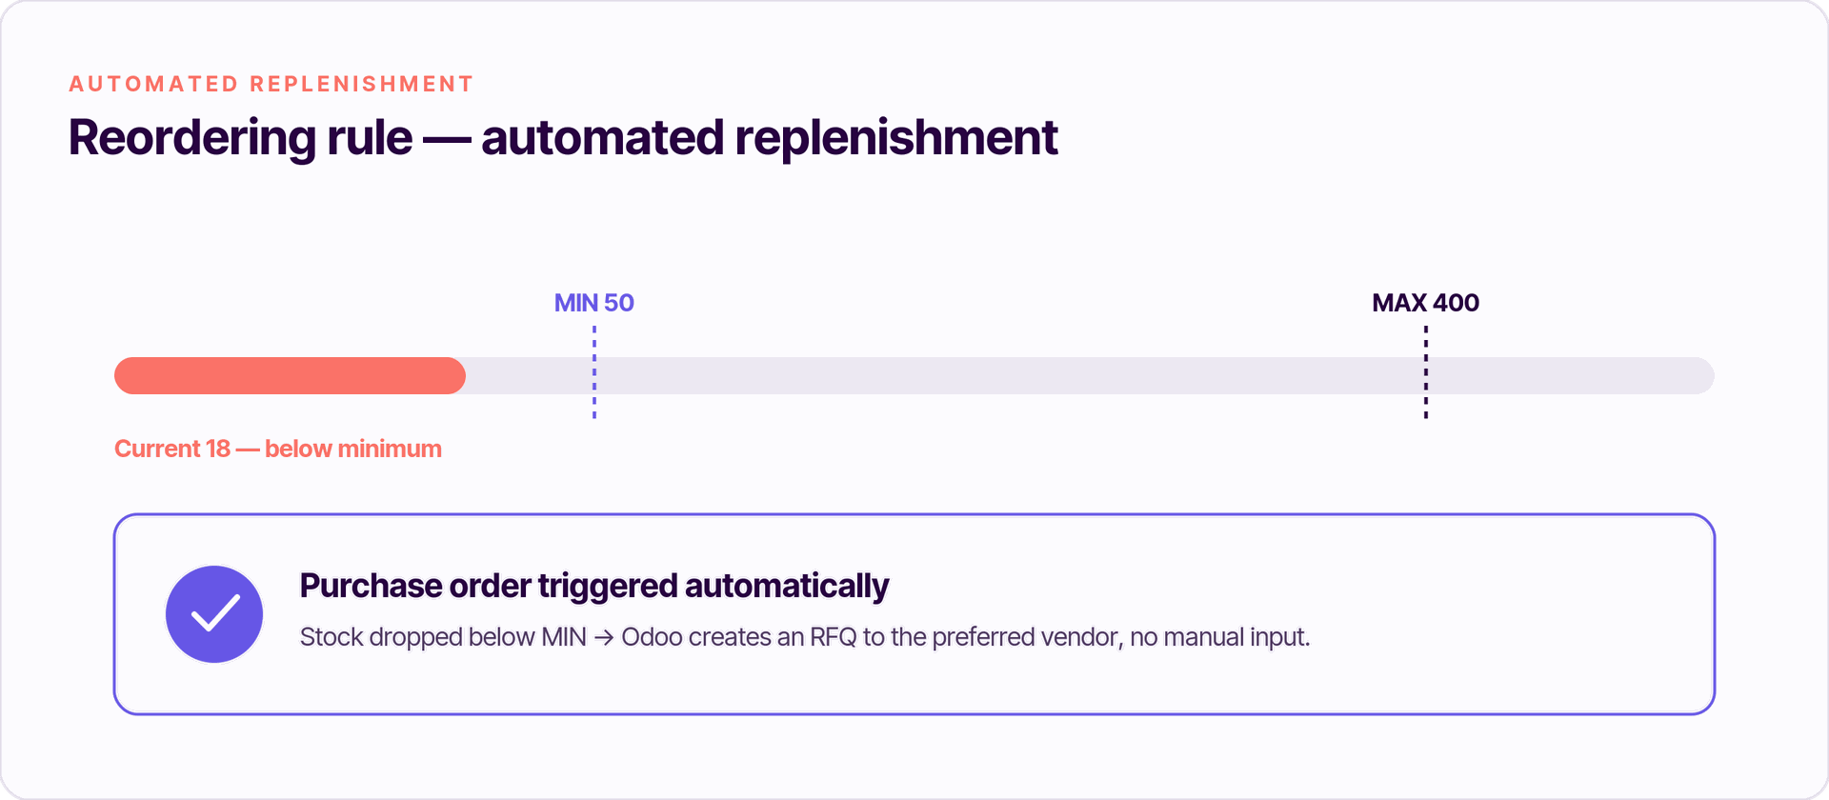This screenshot has height=800, width=1829.
Task: Click the word 'Odoo' in description
Action: click(x=652, y=636)
